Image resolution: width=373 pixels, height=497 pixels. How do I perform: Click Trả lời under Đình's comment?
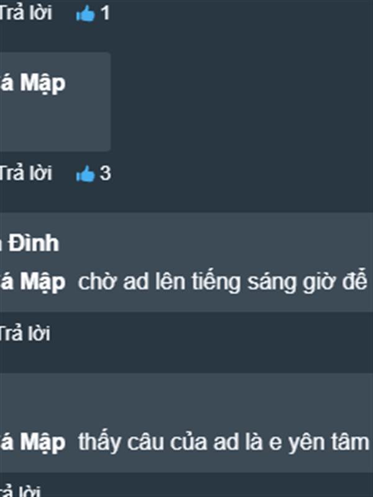(25, 334)
